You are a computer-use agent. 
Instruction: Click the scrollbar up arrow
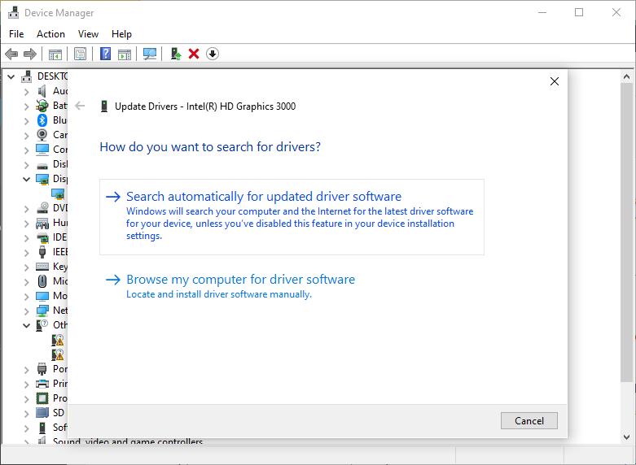click(x=627, y=76)
